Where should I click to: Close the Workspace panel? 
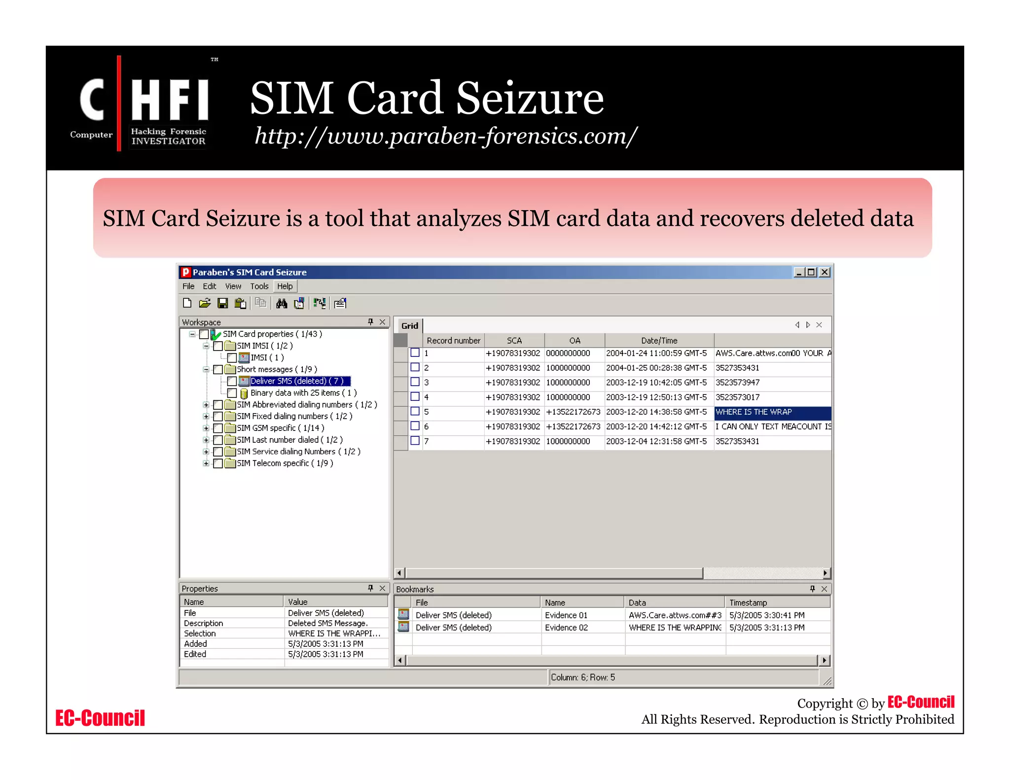382,322
